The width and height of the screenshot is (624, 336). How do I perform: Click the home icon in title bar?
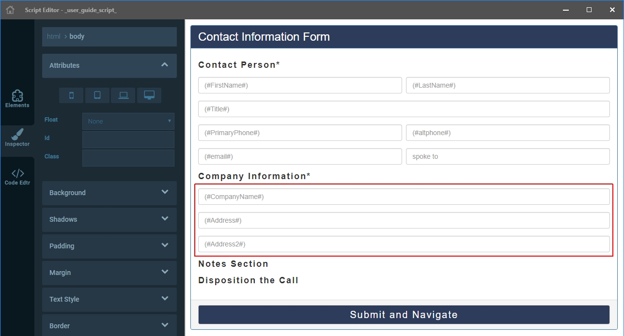coord(10,10)
